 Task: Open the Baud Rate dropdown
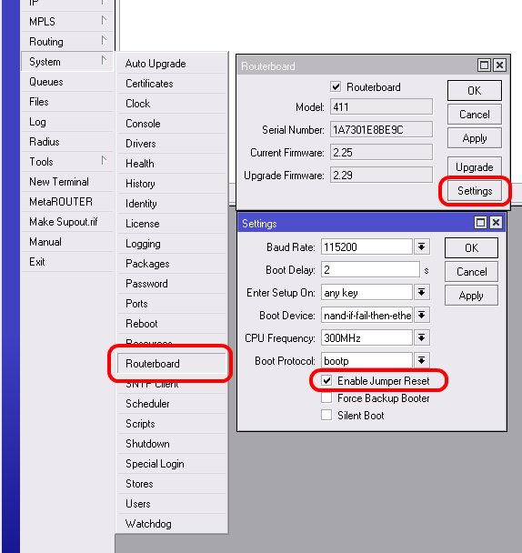point(421,246)
